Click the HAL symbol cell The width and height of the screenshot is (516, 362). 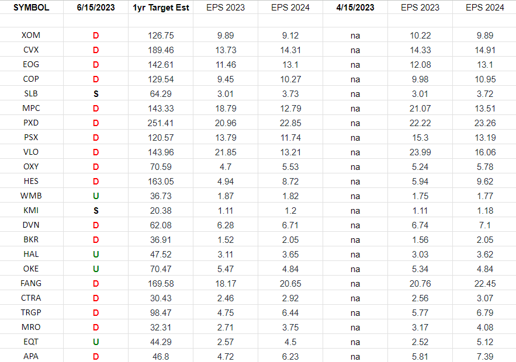pos(31,254)
